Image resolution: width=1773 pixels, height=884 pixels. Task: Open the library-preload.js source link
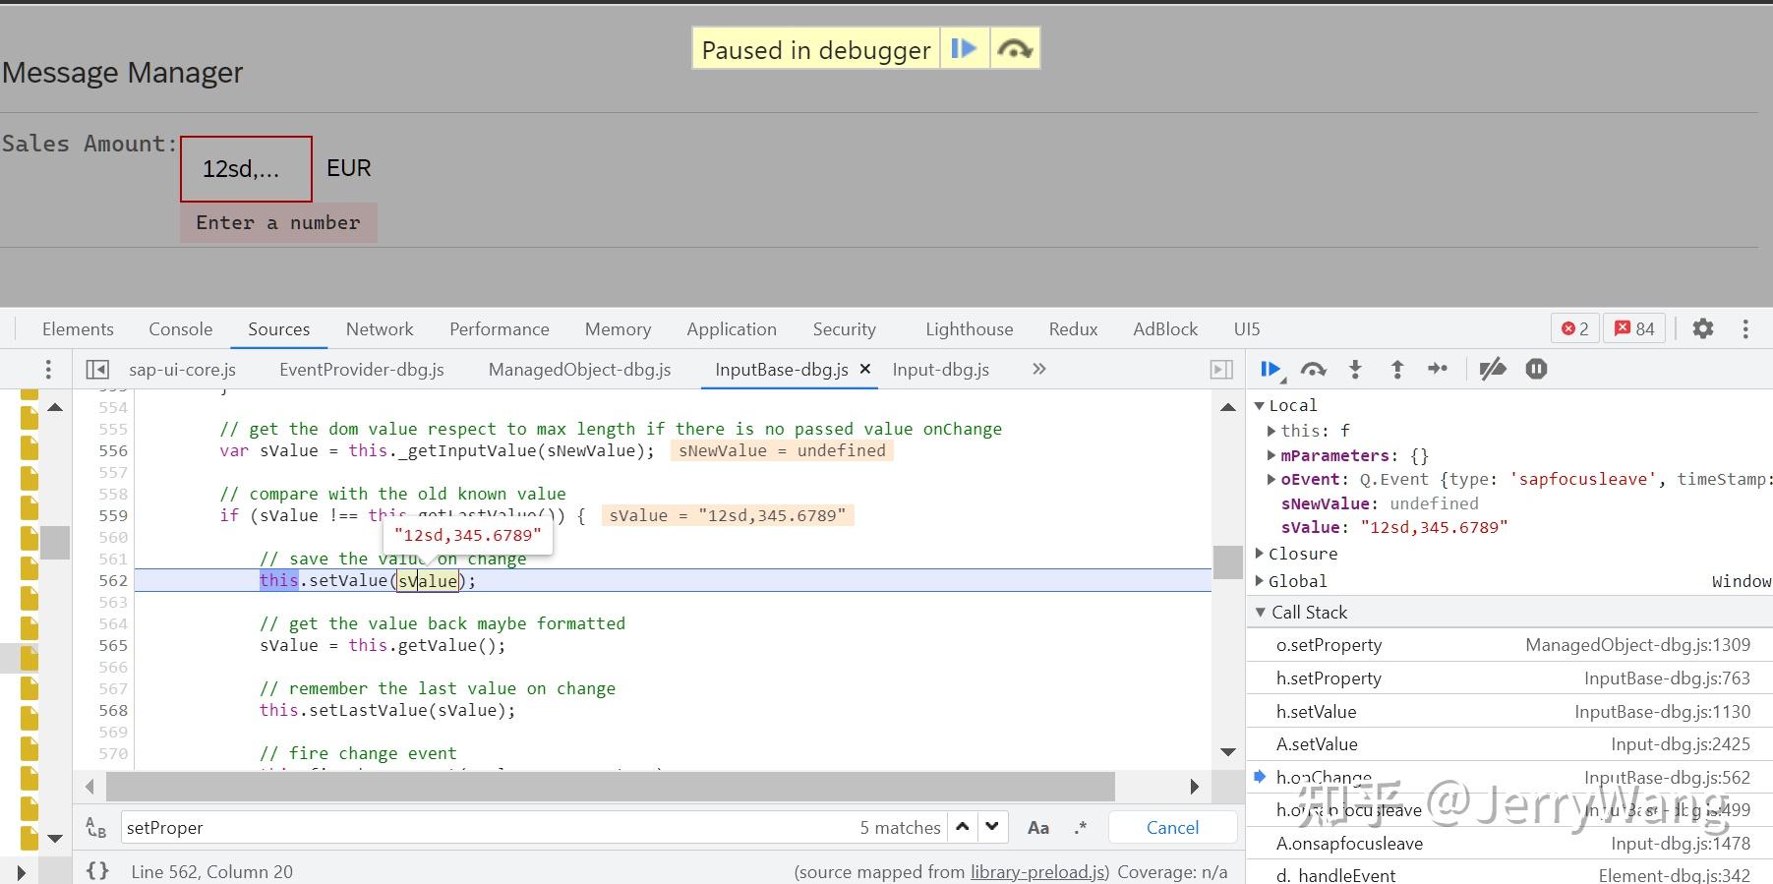pyautogui.click(x=1036, y=872)
